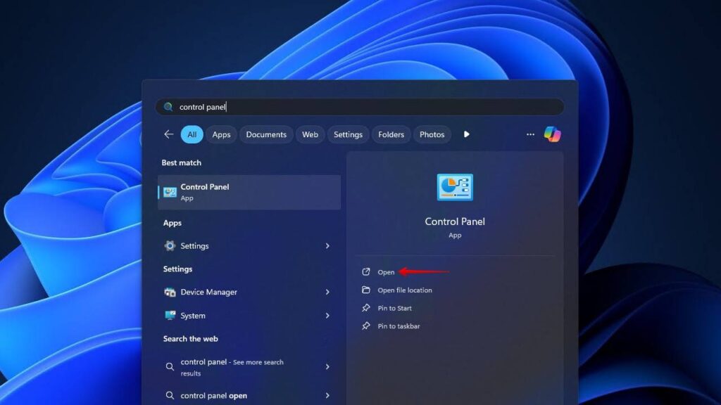Screen dimensions: 721x405
Task: Click the Settings gear icon under Apps
Action: (170, 246)
